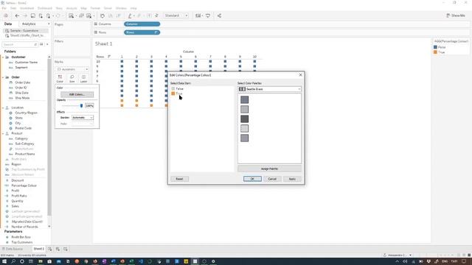Click the Edit Colors button
Image resolution: width=472 pixels, height=265 pixels.
pos(77,94)
